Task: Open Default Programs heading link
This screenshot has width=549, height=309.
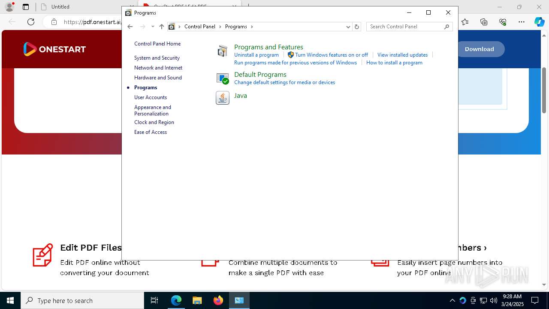Action: click(x=260, y=75)
